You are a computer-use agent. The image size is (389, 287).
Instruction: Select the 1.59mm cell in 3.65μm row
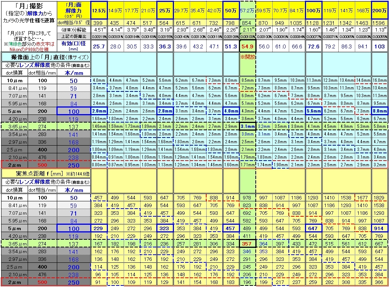[x=116, y=127]
